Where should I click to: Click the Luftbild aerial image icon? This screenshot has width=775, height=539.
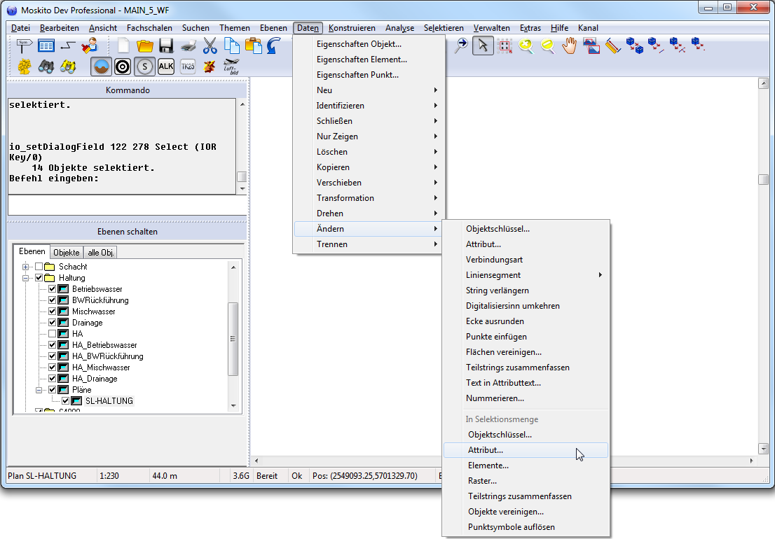tap(231, 66)
